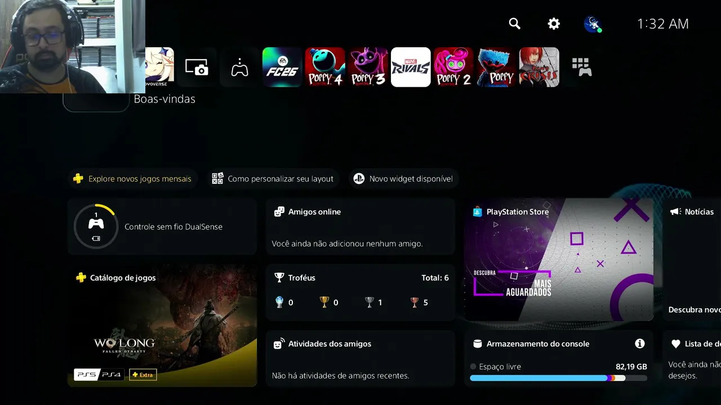The height and width of the screenshot is (405, 721).
Task: Open the Troféus widget
Action: 360,292
